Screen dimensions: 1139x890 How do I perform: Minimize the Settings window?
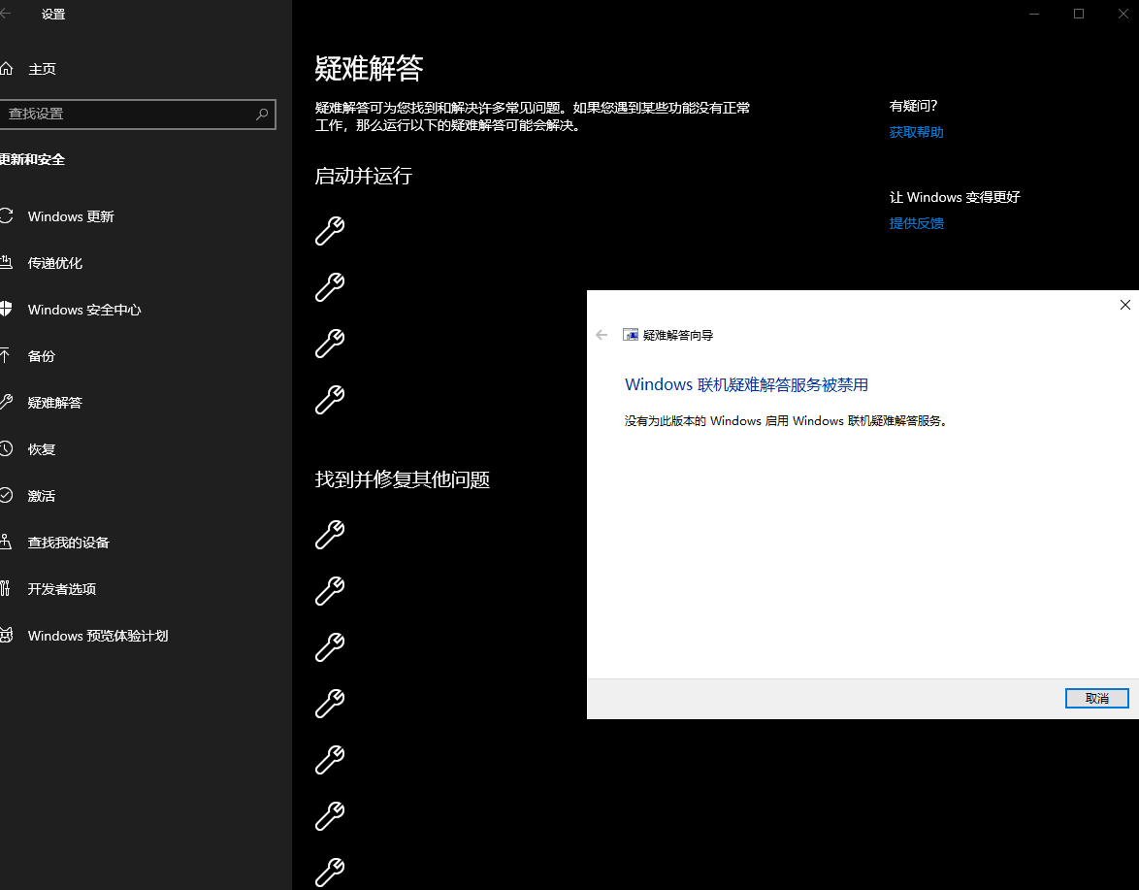click(x=1034, y=14)
